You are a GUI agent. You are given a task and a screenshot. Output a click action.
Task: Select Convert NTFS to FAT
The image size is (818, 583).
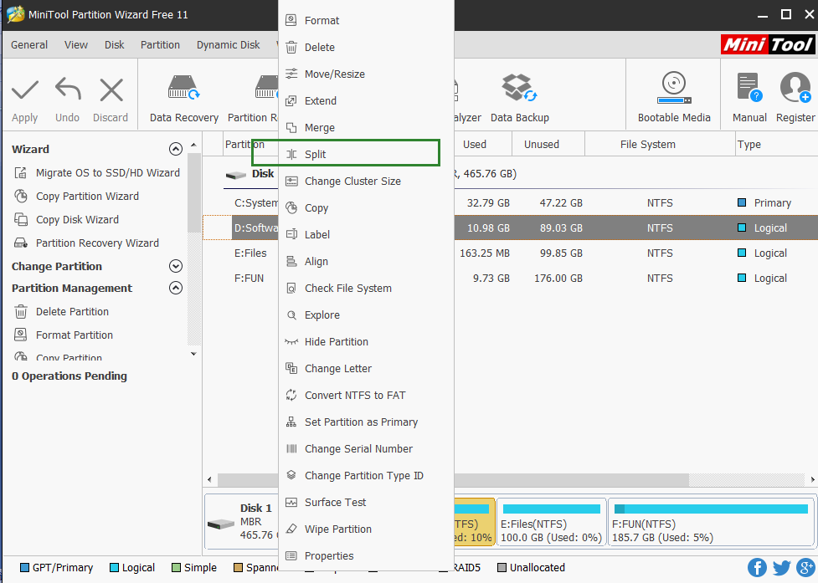[366, 395]
